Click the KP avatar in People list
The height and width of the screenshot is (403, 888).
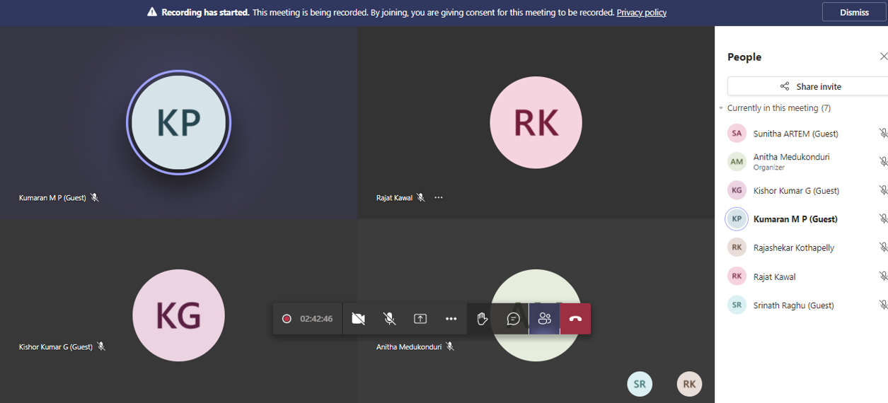coord(737,219)
